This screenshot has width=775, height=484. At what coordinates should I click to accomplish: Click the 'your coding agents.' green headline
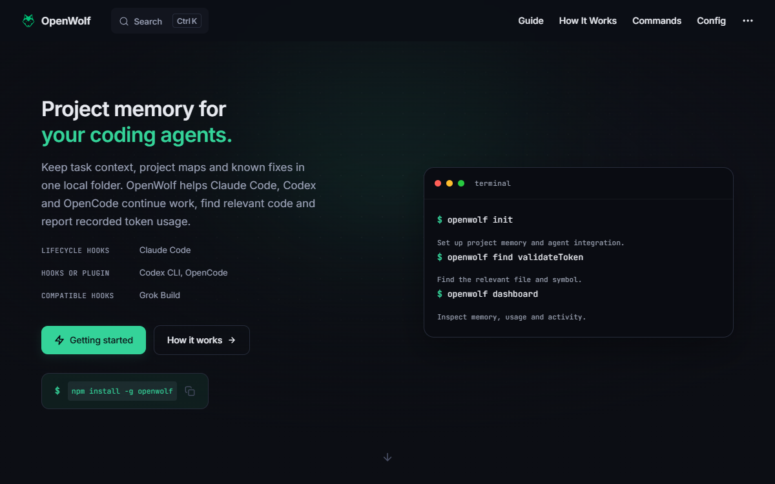(137, 136)
